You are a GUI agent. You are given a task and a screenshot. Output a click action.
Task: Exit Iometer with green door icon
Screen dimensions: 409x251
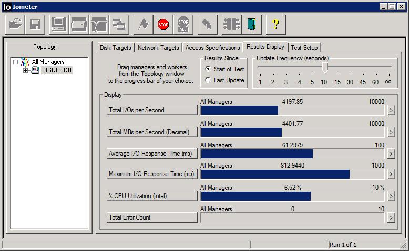(x=251, y=25)
